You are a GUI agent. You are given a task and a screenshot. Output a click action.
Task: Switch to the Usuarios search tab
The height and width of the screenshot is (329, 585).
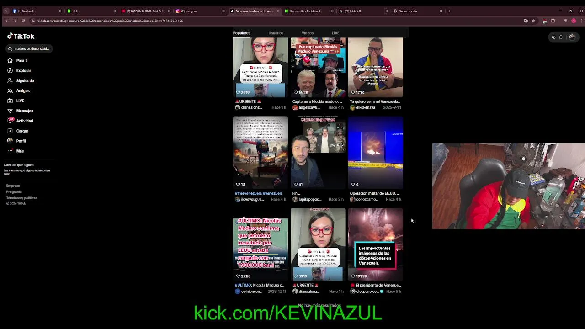(x=276, y=33)
